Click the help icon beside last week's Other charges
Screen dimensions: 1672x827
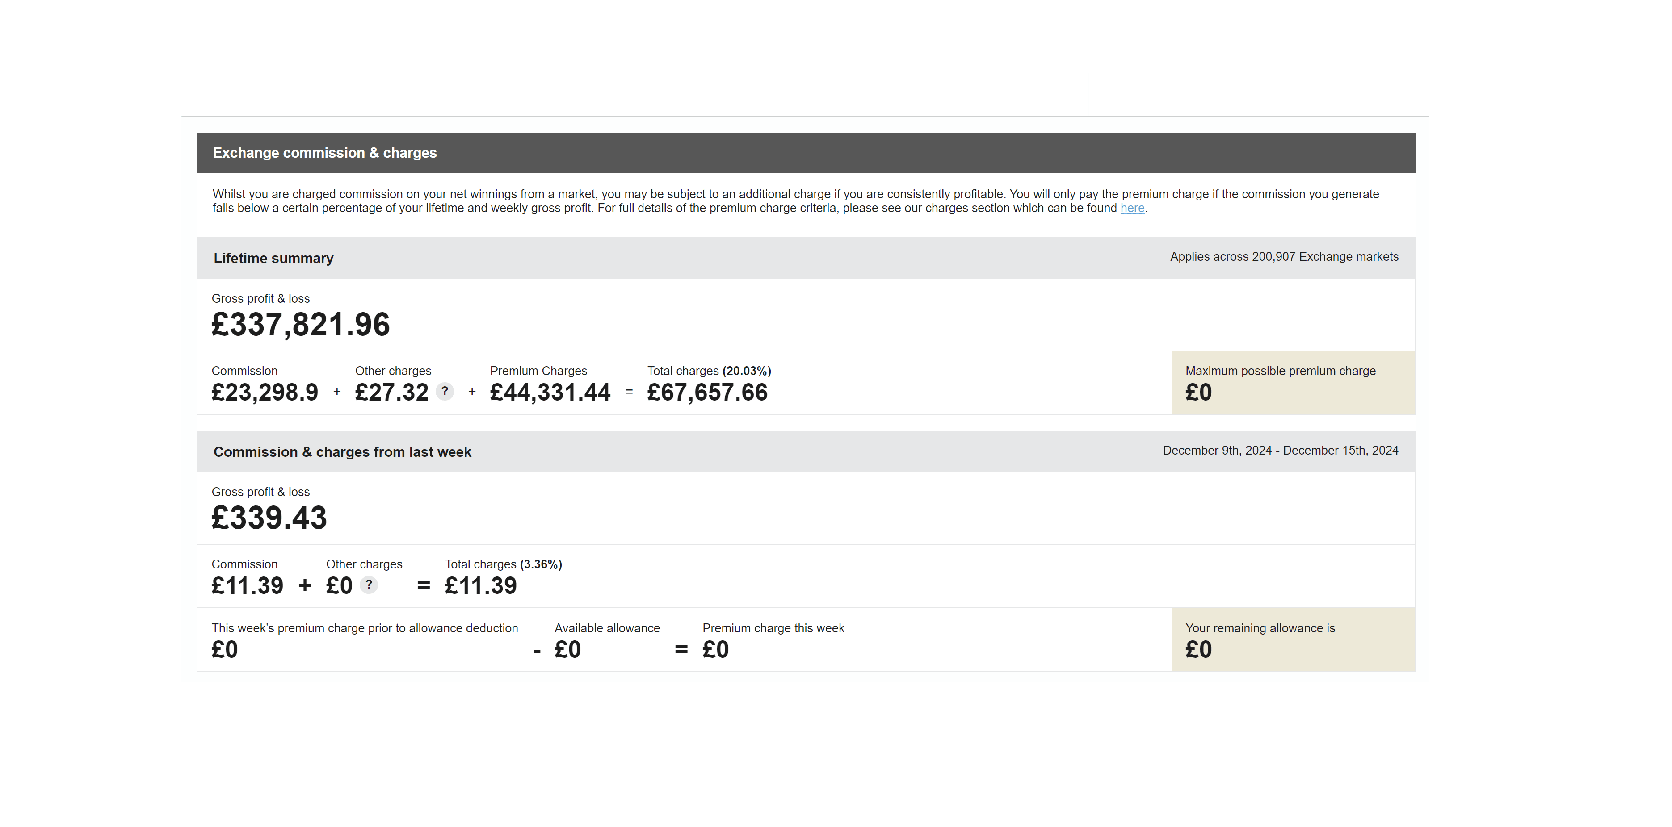click(x=369, y=585)
